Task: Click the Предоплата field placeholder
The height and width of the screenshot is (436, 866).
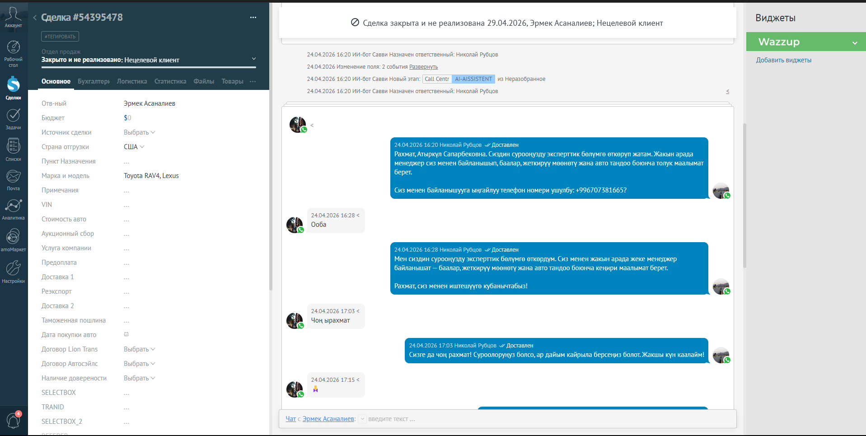Action: click(x=126, y=263)
